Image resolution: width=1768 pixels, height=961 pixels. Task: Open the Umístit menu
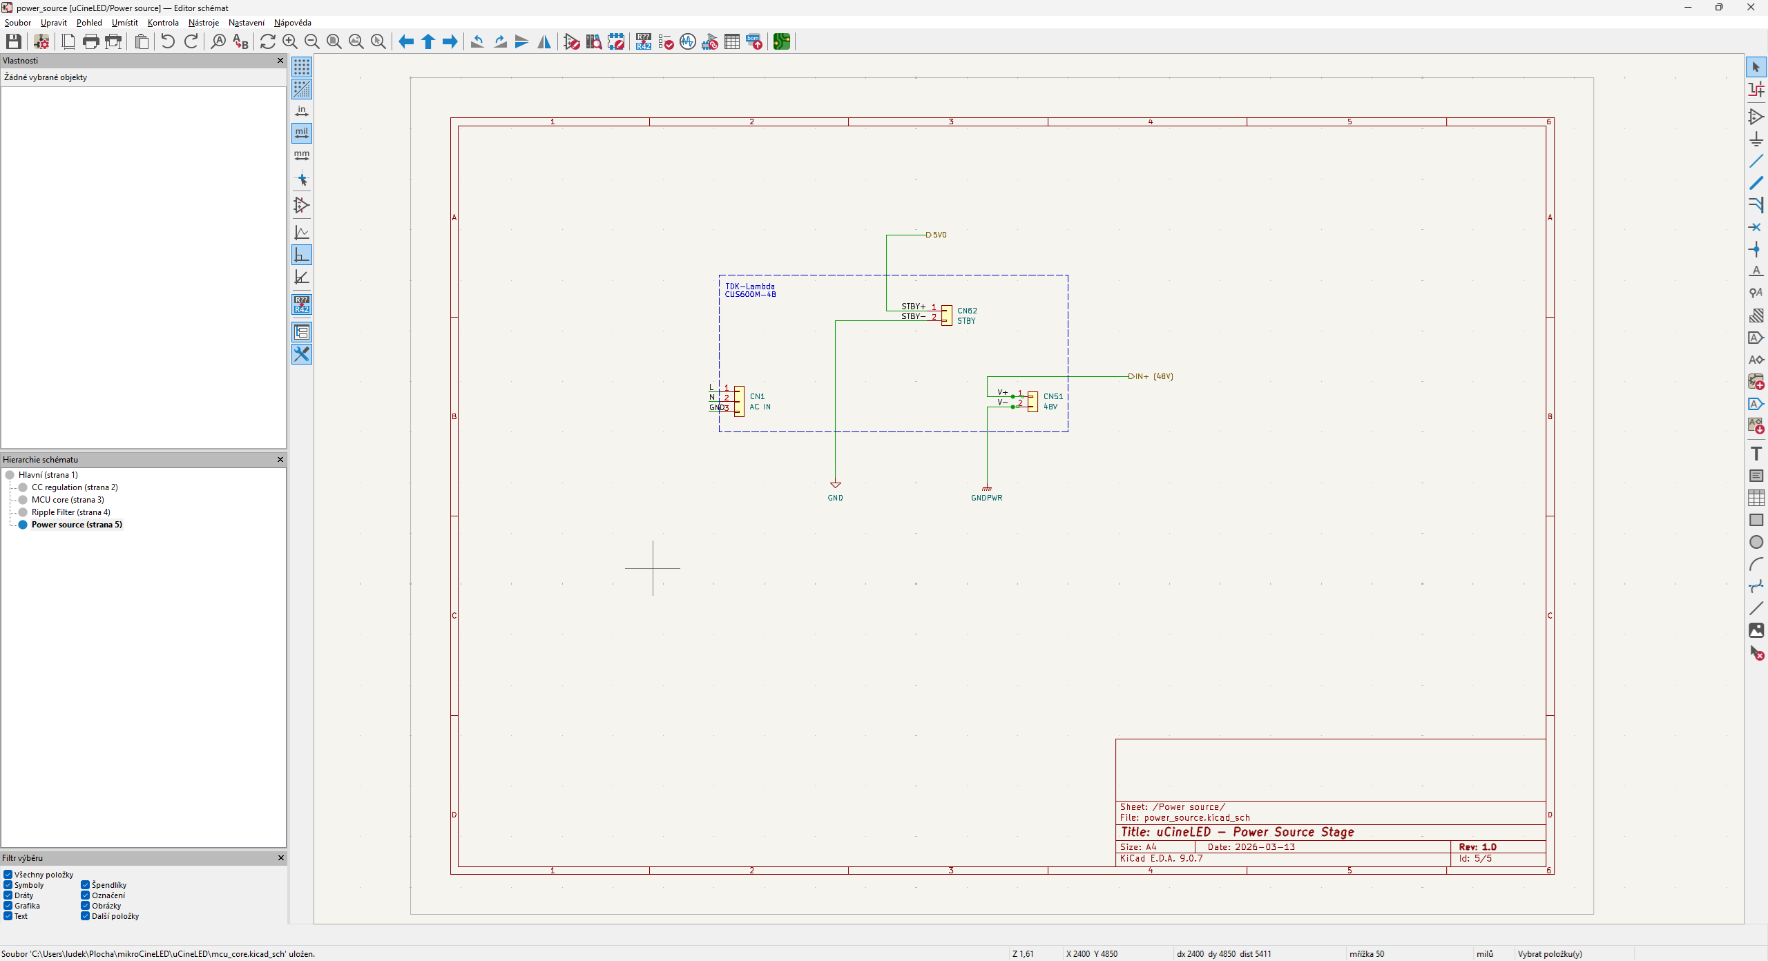click(x=124, y=23)
